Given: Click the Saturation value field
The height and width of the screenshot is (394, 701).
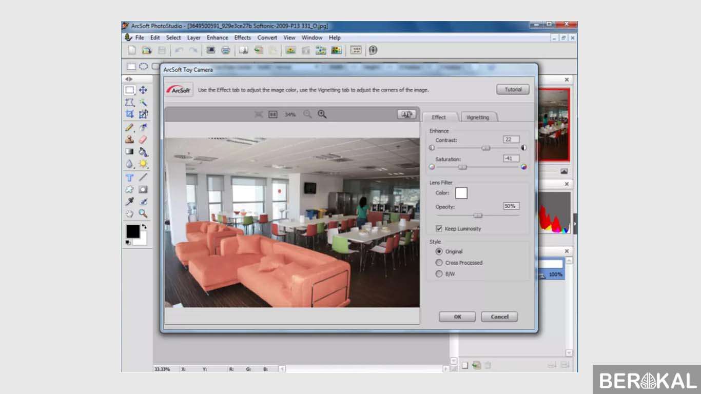Looking at the screenshot, I should (x=511, y=159).
